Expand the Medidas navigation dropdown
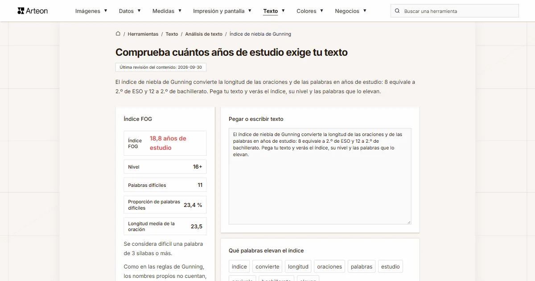Image resolution: width=535 pixels, height=281 pixels. 167,11
